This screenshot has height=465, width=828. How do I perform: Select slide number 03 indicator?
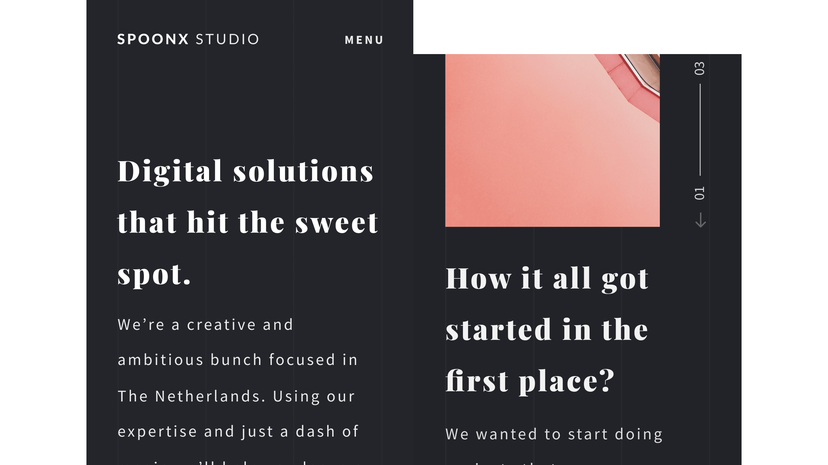(x=699, y=68)
